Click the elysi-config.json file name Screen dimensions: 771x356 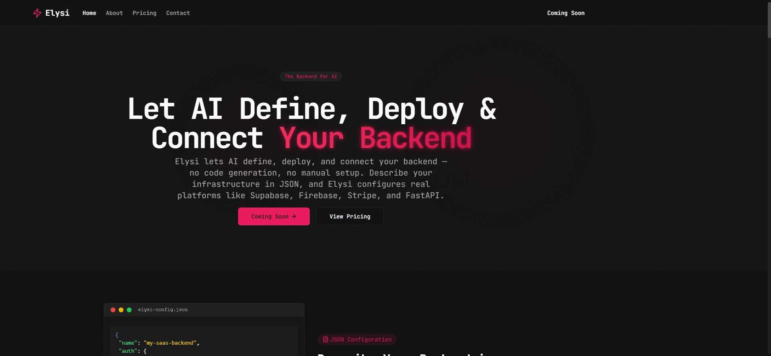(163, 310)
